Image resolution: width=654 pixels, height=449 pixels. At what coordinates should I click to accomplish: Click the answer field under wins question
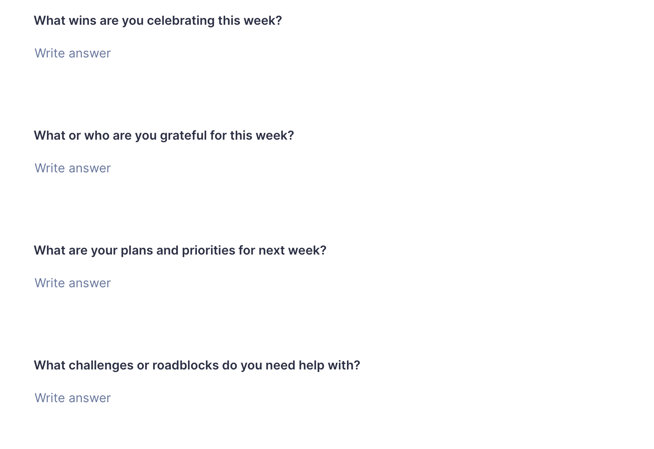73,53
